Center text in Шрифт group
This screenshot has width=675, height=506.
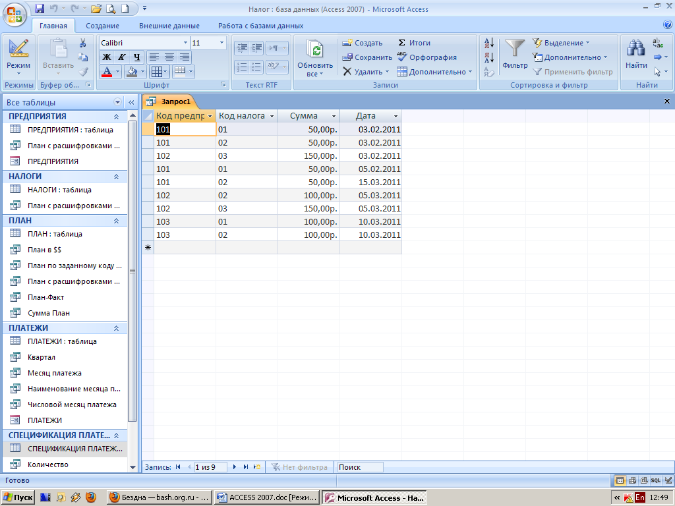point(169,57)
